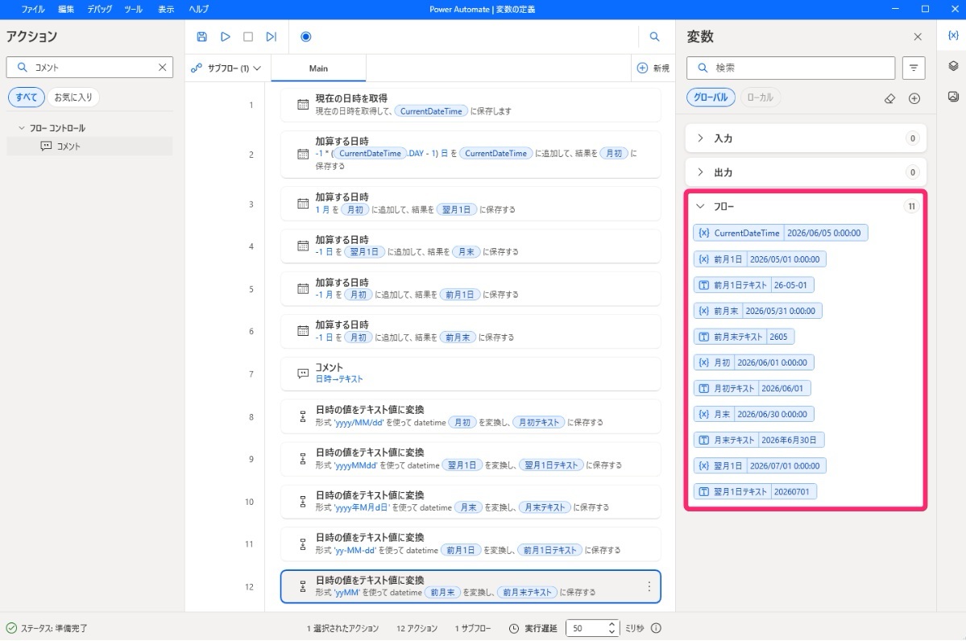Viewport: 966px width, 641px height.
Task: Open the ツール menu
Action: 134,9
